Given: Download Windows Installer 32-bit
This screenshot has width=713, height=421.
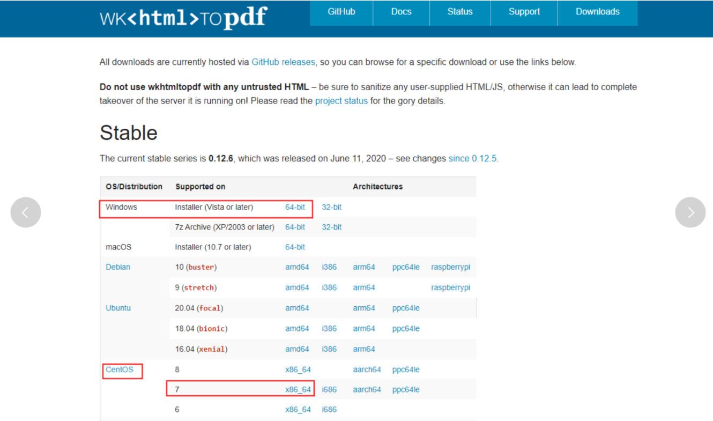Looking at the screenshot, I should tap(332, 207).
